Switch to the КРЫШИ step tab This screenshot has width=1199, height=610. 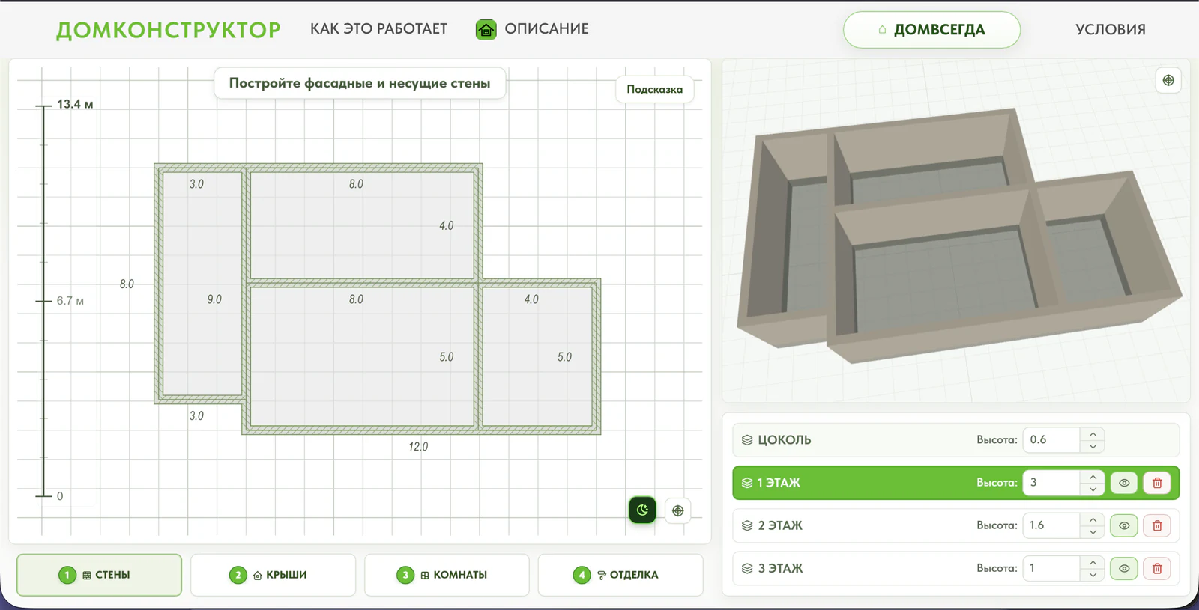tap(273, 575)
